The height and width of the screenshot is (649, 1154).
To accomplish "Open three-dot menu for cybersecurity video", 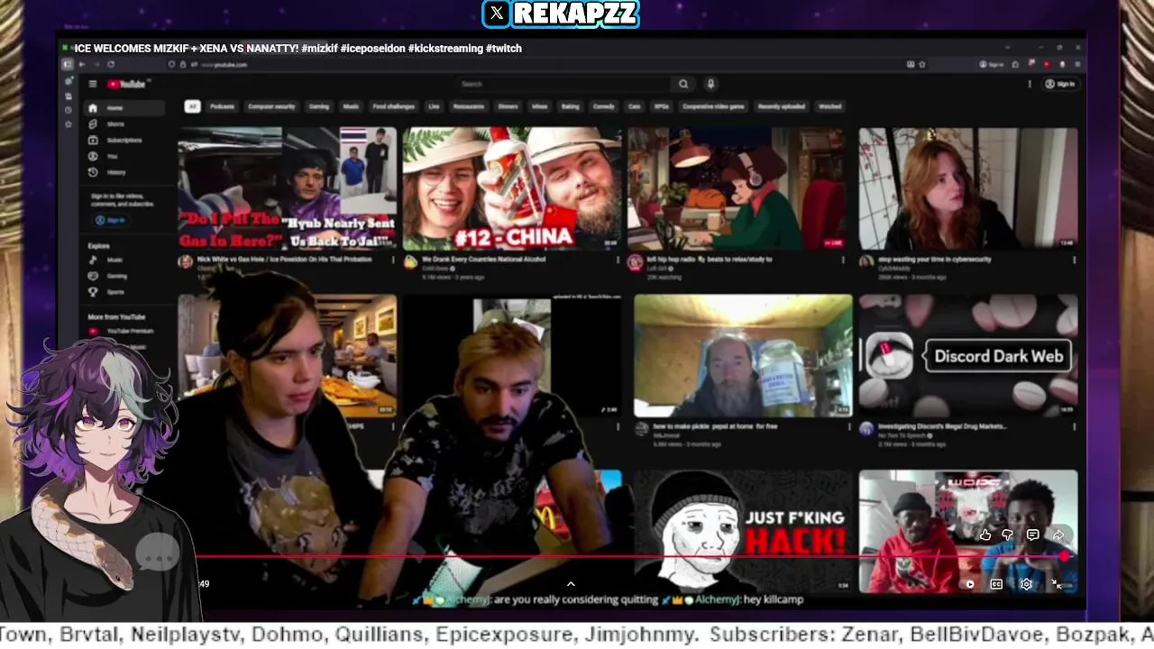I will [1074, 260].
